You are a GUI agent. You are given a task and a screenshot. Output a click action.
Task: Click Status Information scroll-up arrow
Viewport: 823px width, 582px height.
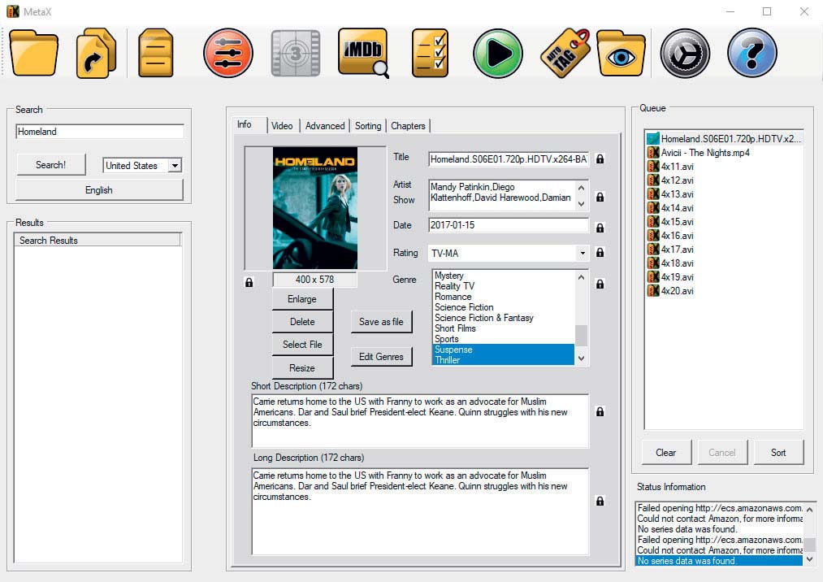809,510
